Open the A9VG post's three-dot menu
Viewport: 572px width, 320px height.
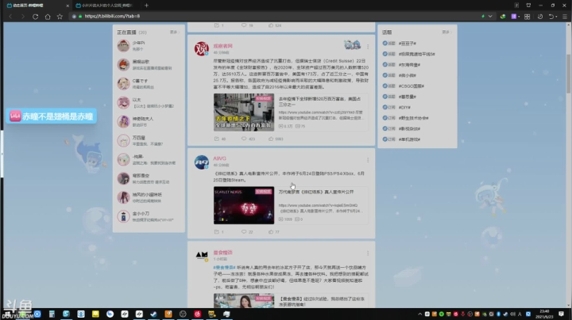click(x=368, y=160)
